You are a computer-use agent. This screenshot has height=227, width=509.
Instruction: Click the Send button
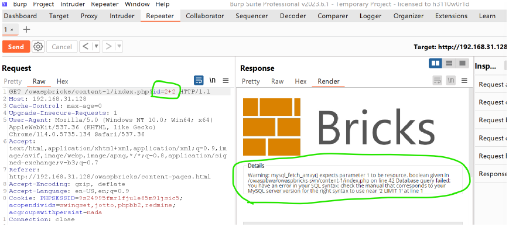click(x=16, y=47)
